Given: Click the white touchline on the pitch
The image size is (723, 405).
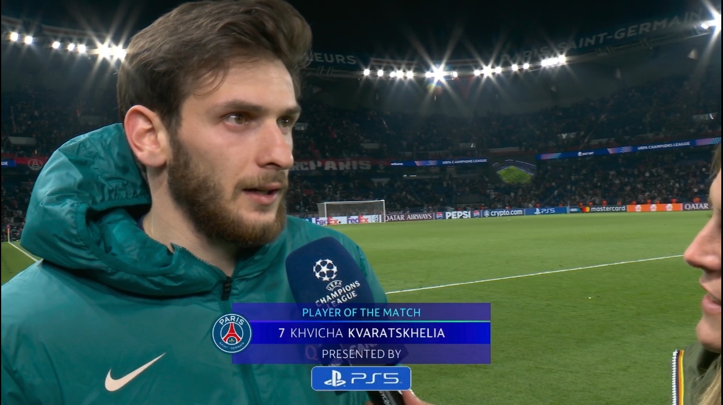Looking at the screenshot, I should [x=534, y=274].
